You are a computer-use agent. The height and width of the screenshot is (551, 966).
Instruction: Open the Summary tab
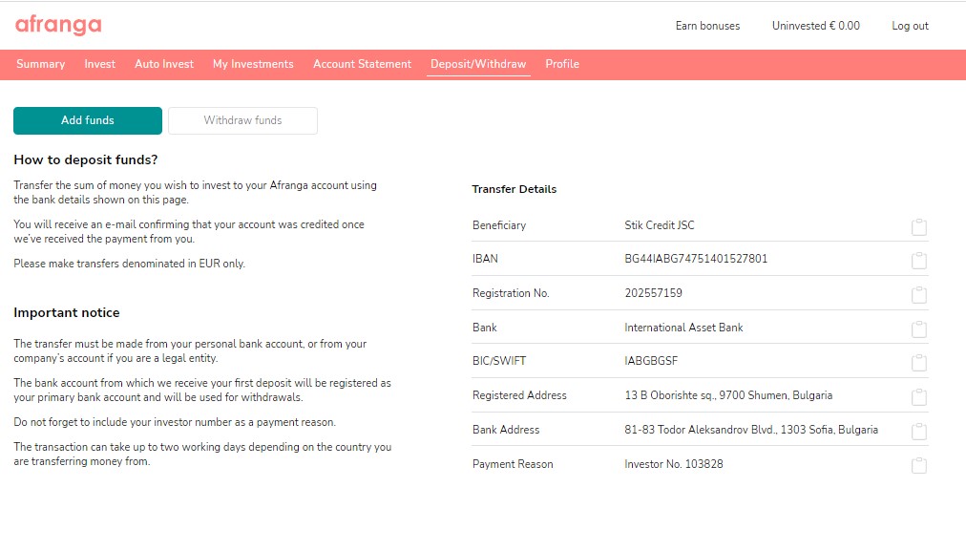[x=41, y=64]
